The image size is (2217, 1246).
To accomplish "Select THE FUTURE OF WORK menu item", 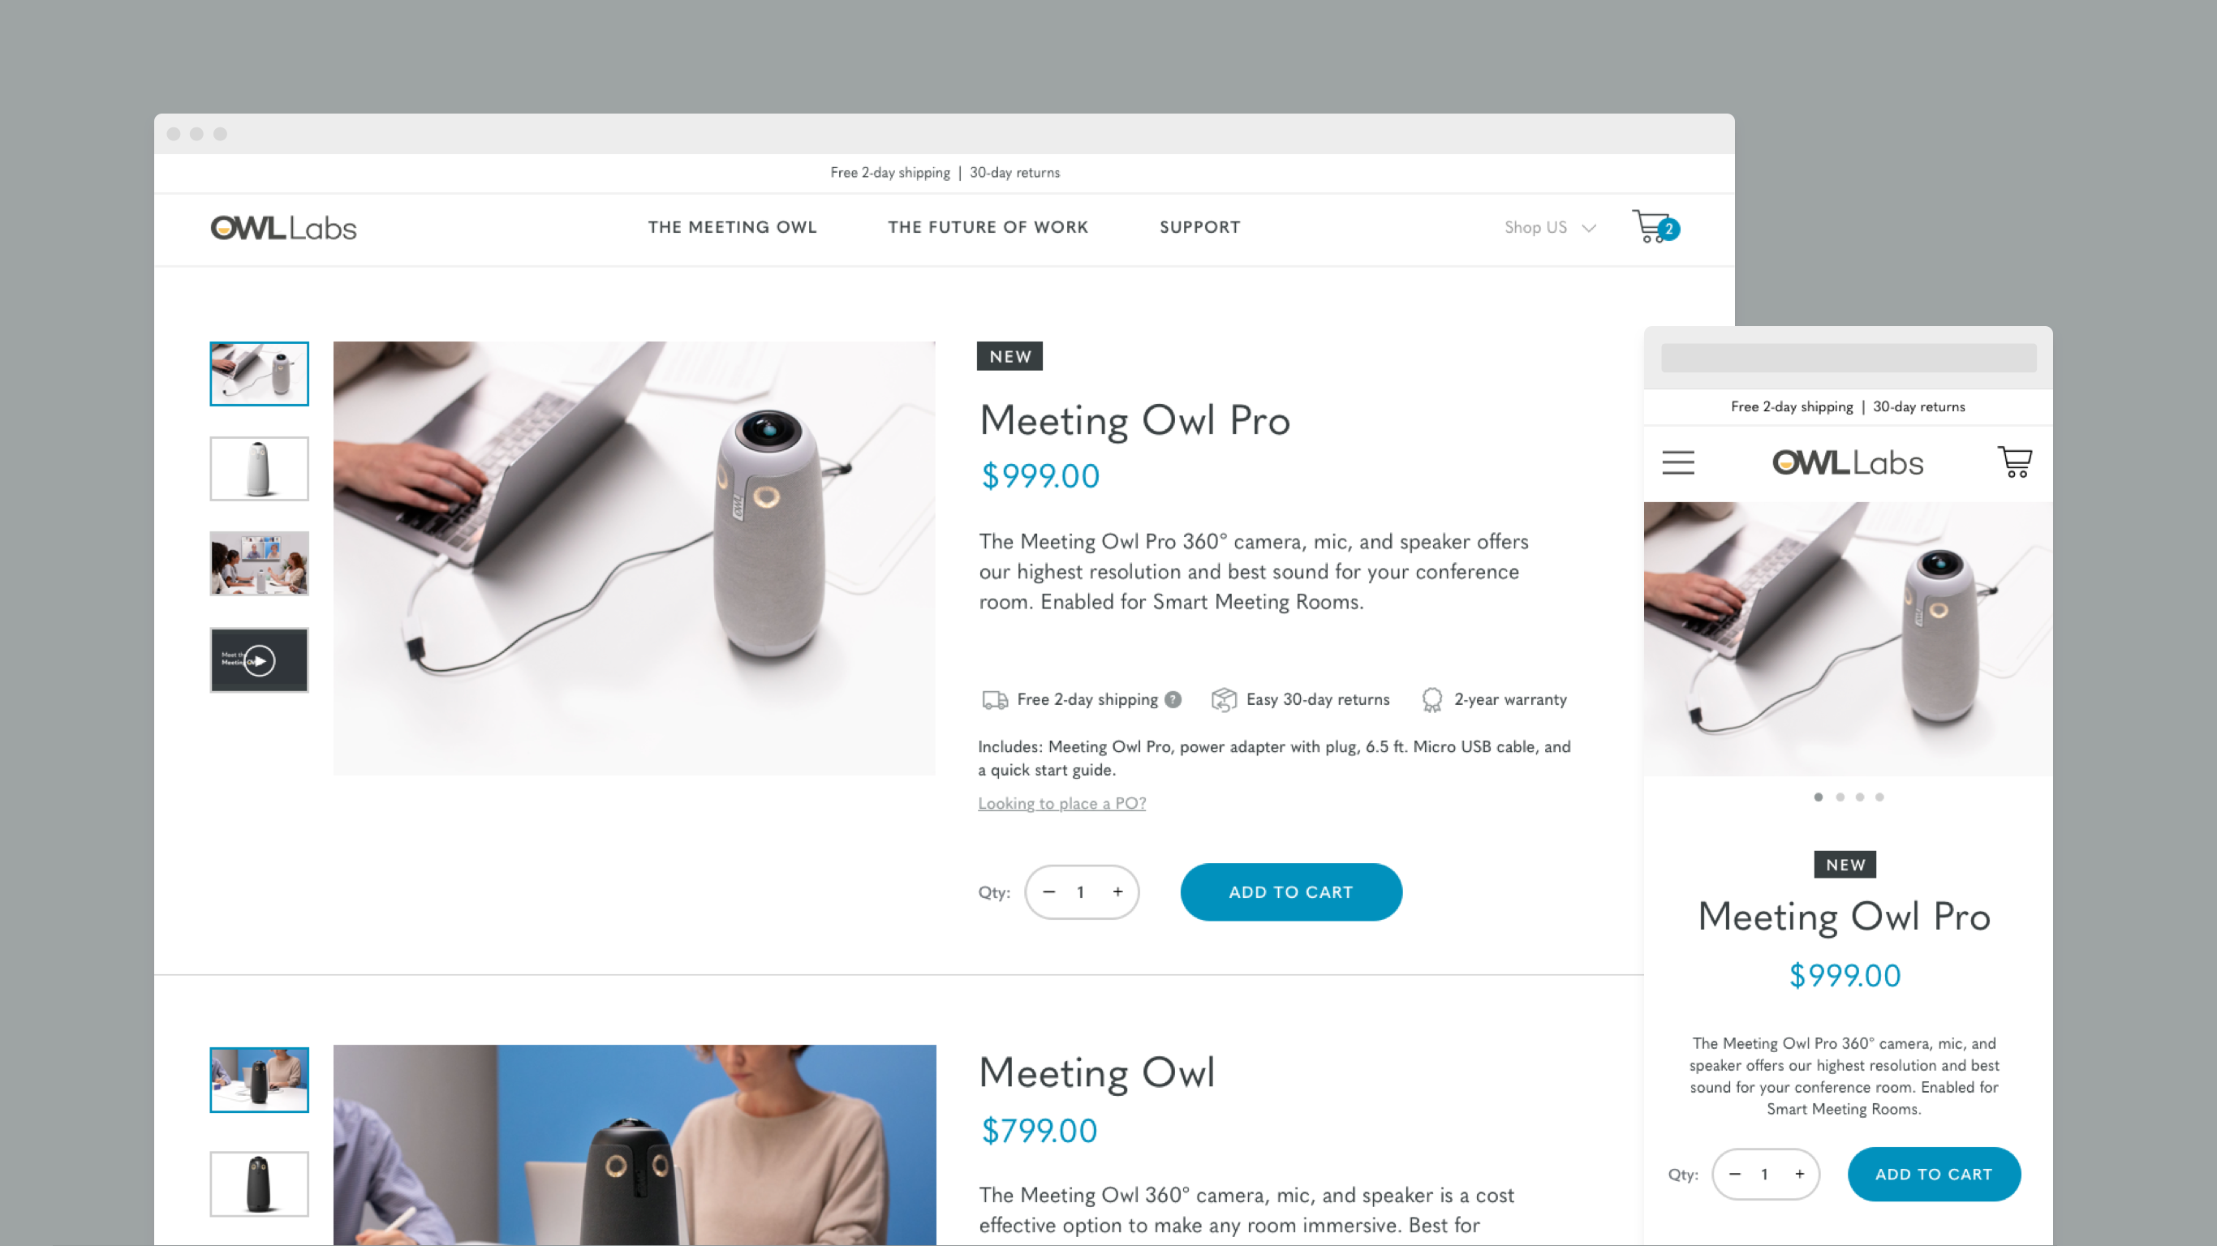I will click(x=988, y=226).
